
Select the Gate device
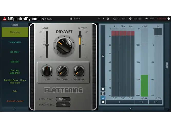tap(15, 91)
